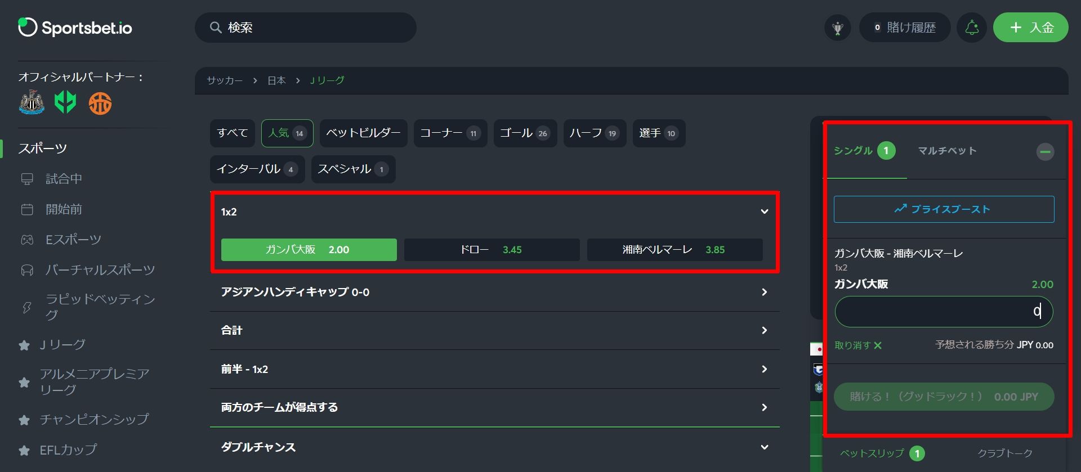Screen dimensions: 1081x472
Task: Select ドロー 3.45 odds
Action: tap(492, 250)
